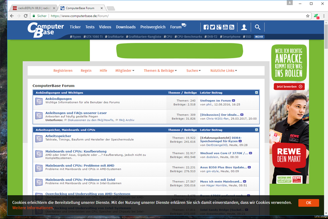Collapse Arbeitsspeicher, Mainboards und CPUs category
328x219 pixels.
pos(257,130)
